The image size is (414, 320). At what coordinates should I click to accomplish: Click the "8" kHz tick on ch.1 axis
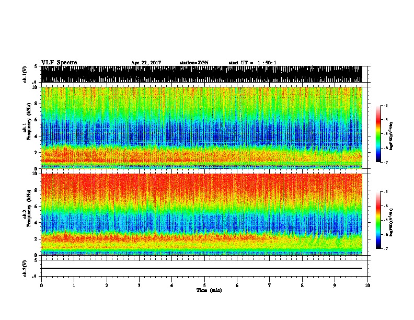37,104
